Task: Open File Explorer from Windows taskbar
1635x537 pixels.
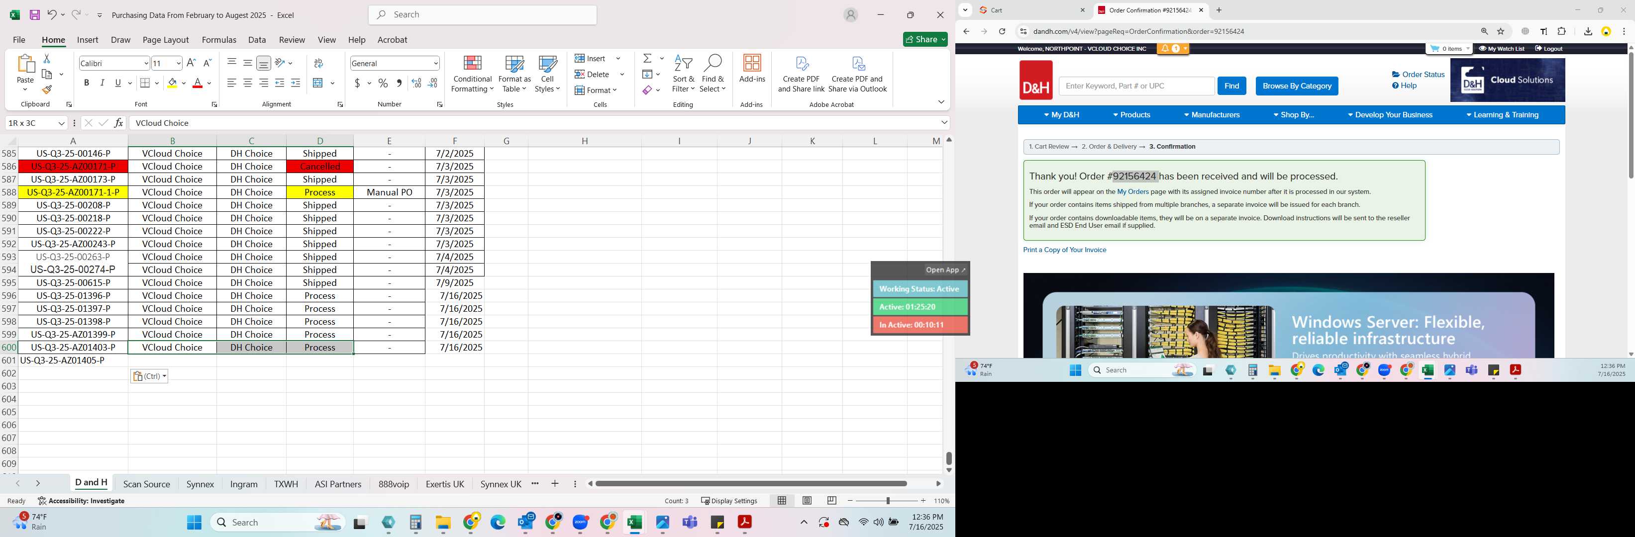Action: click(x=443, y=523)
